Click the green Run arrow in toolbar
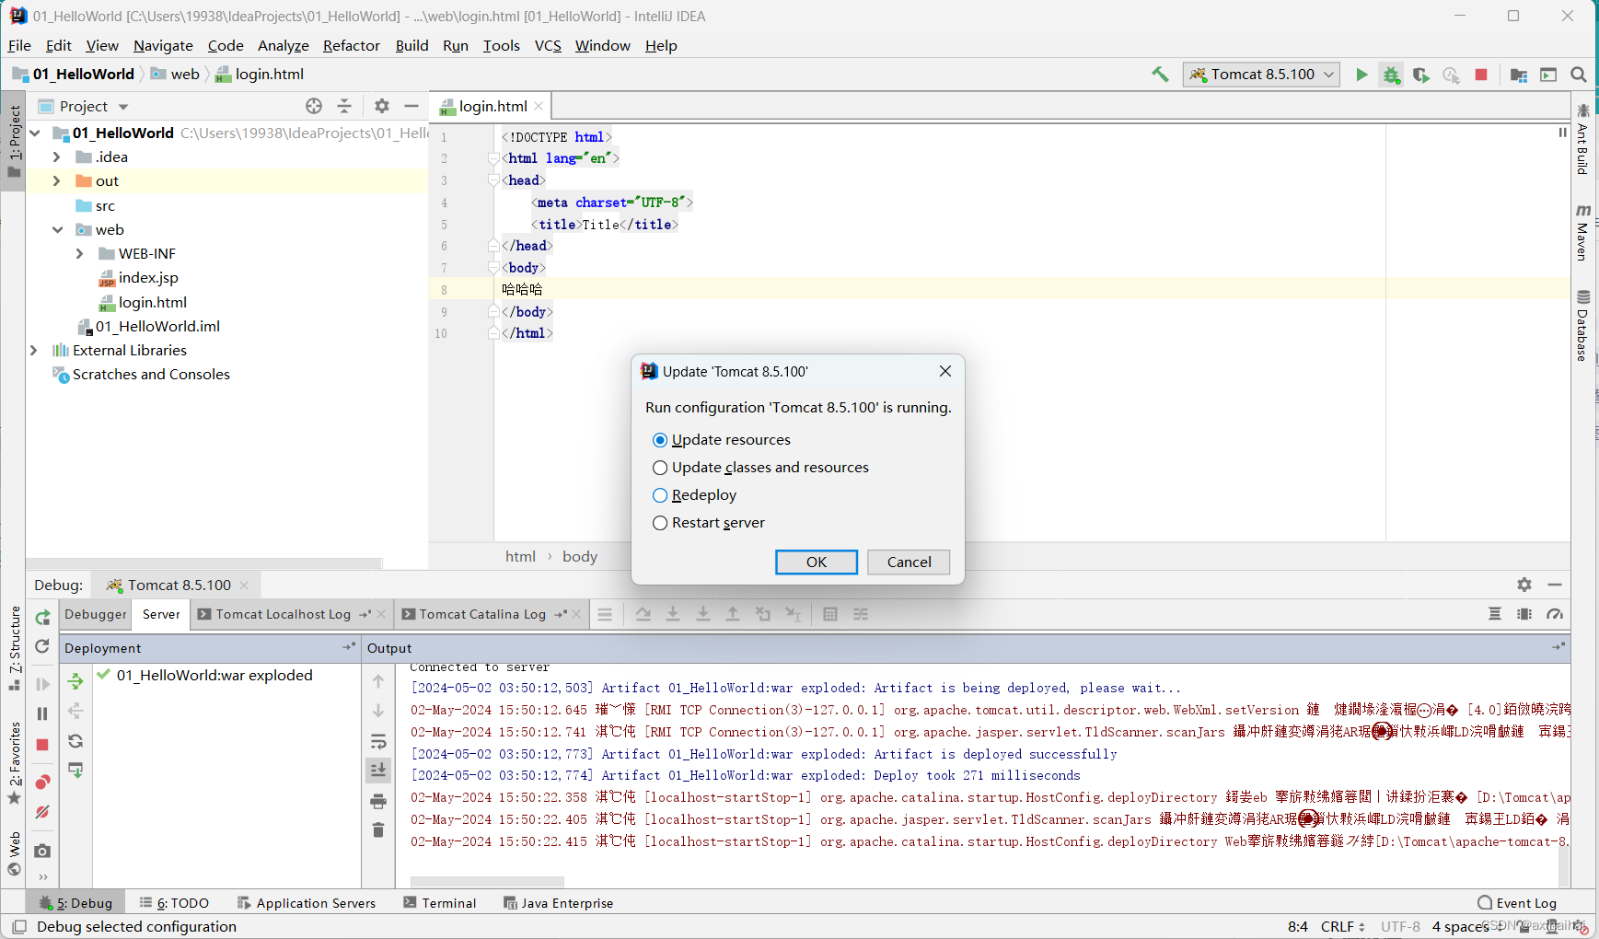Image resolution: width=1599 pixels, height=939 pixels. (1361, 75)
